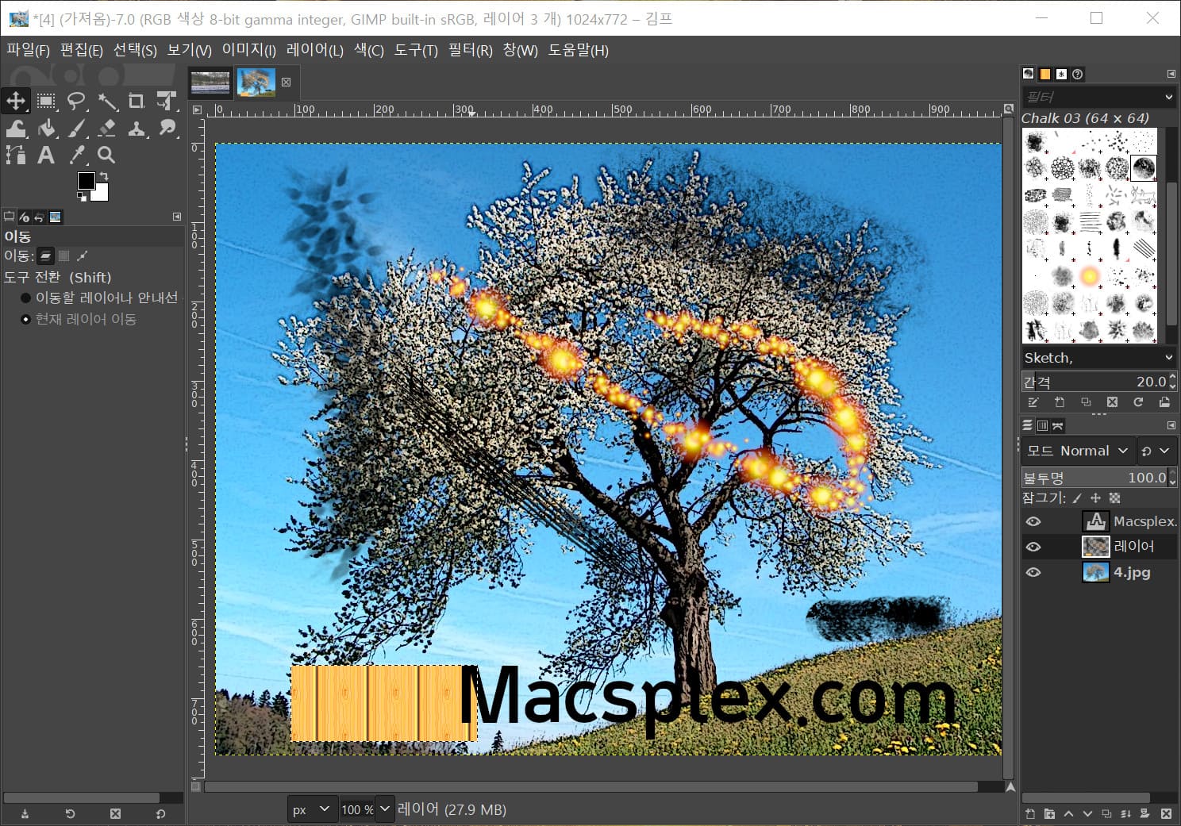Select the Eraser tool
The width and height of the screenshot is (1181, 826).
point(107,128)
